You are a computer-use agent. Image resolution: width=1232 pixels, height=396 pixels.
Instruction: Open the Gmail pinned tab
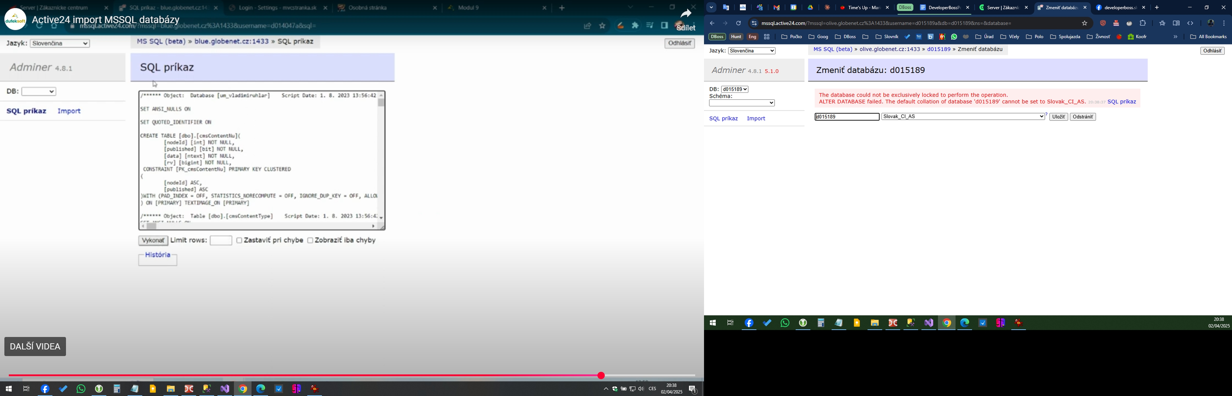777,8
